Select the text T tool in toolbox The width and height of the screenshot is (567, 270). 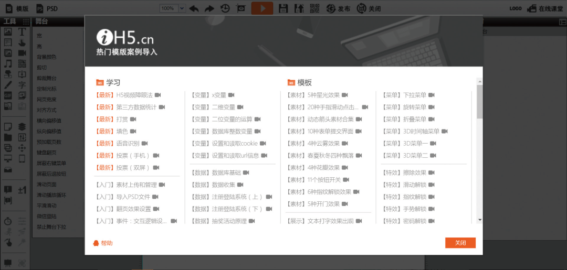(x=22, y=32)
